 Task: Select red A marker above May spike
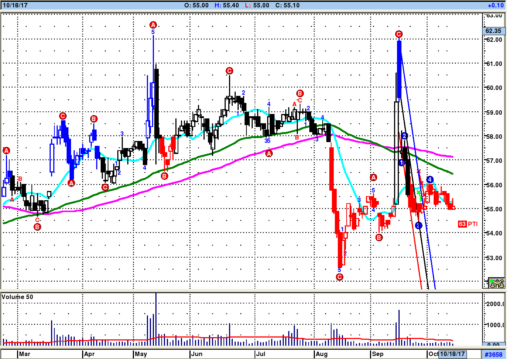tap(153, 25)
